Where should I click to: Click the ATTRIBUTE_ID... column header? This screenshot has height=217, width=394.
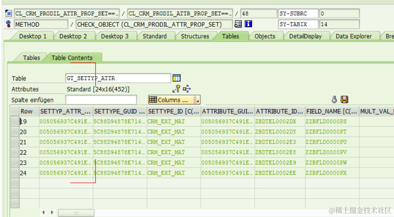[280, 111]
